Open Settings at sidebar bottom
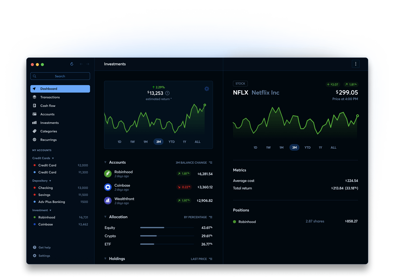 click(44, 256)
